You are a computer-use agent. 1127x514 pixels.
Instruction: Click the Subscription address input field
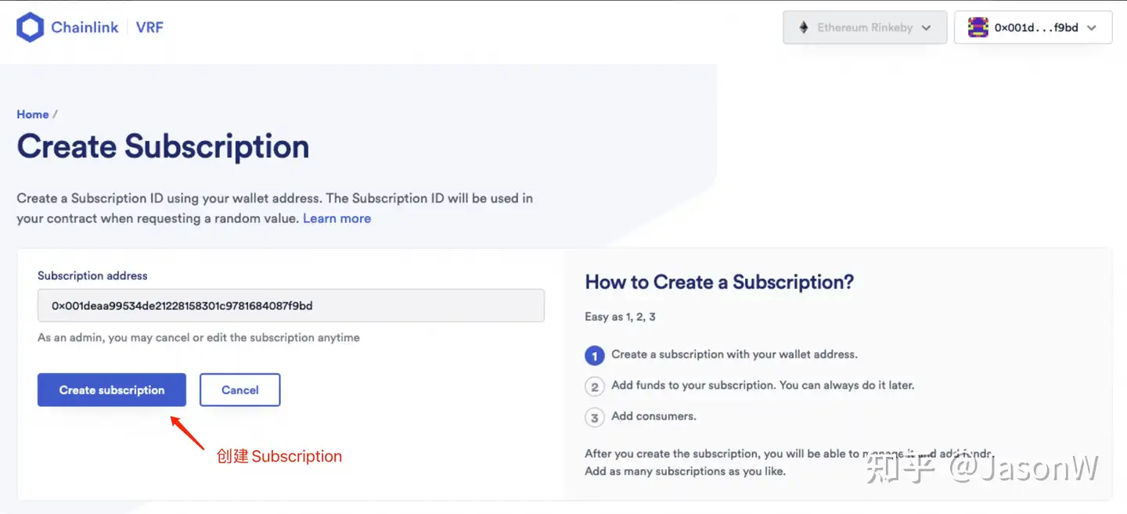coord(290,306)
